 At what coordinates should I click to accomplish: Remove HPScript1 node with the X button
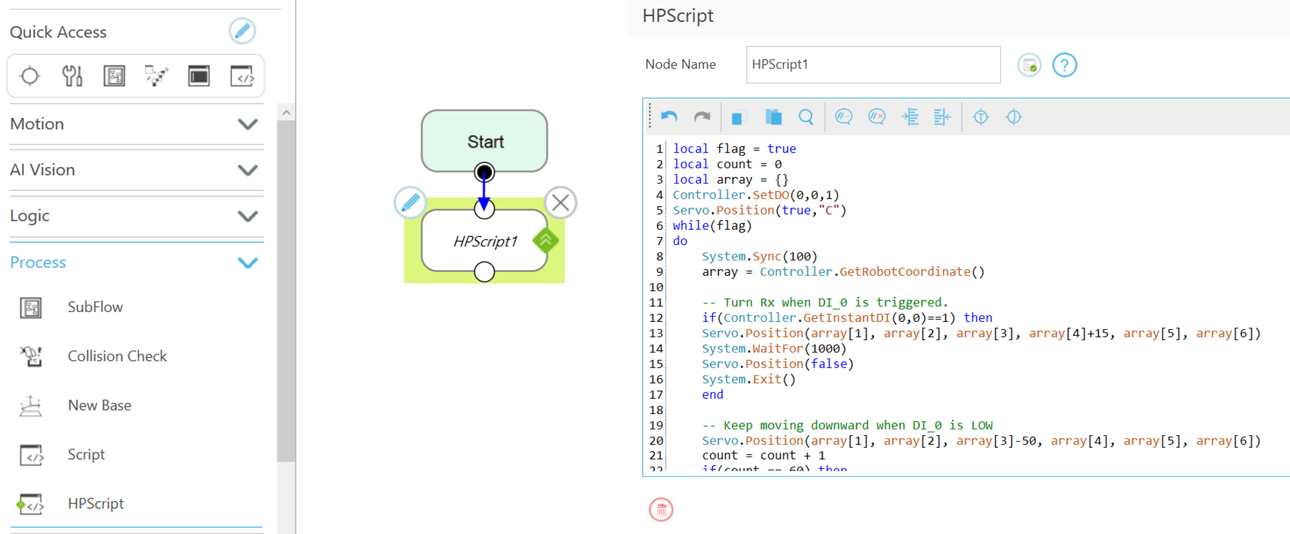point(561,203)
